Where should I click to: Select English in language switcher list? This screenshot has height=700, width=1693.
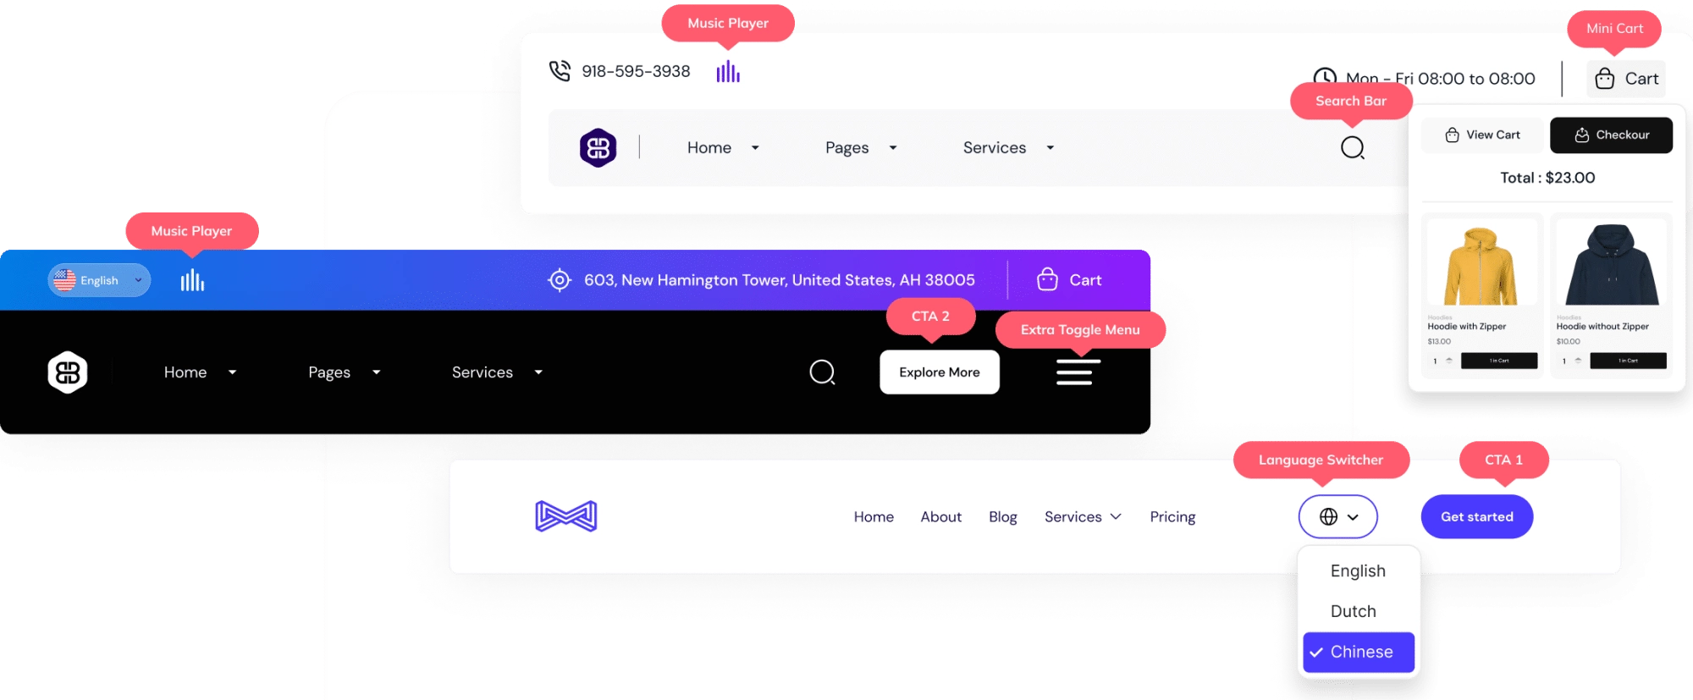pyautogui.click(x=1358, y=571)
